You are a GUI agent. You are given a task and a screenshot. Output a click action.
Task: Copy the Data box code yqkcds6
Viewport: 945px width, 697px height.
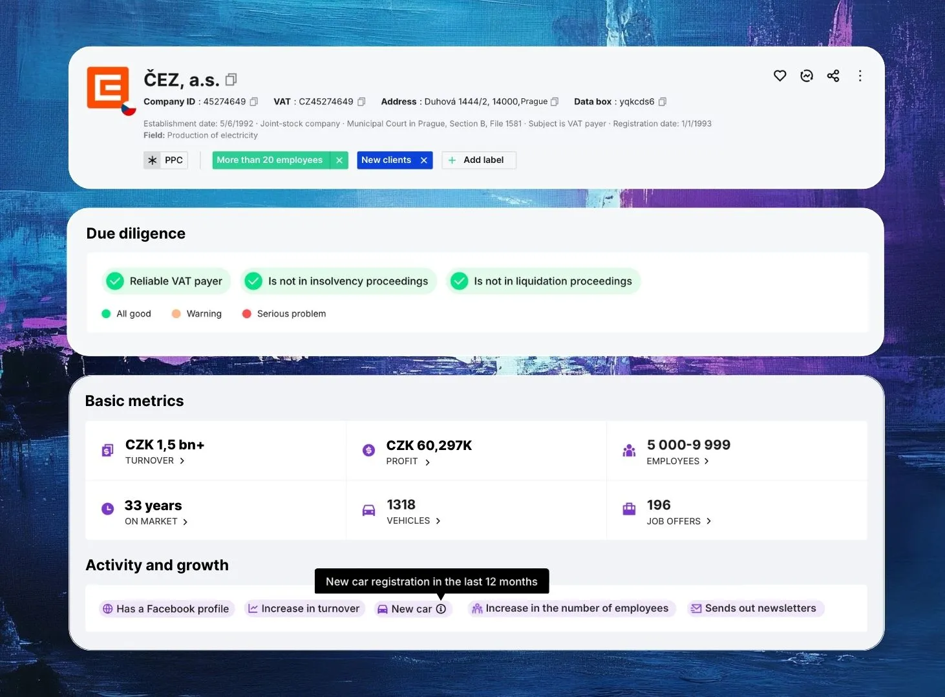click(663, 102)
